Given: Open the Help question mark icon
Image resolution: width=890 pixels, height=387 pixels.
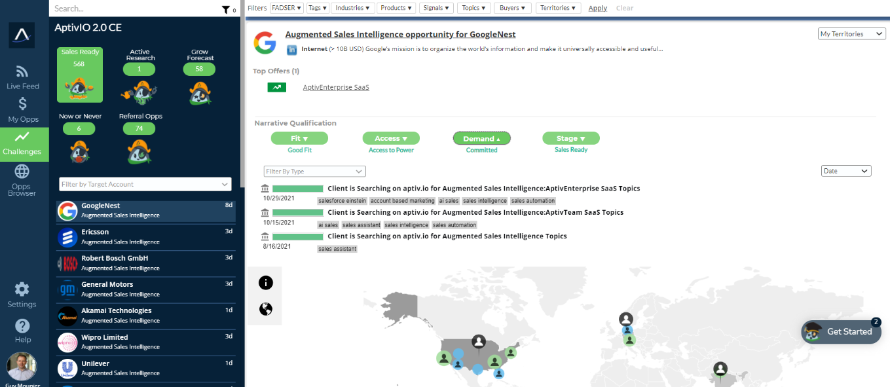Looking at the screenshot, I should pos(22,325).
